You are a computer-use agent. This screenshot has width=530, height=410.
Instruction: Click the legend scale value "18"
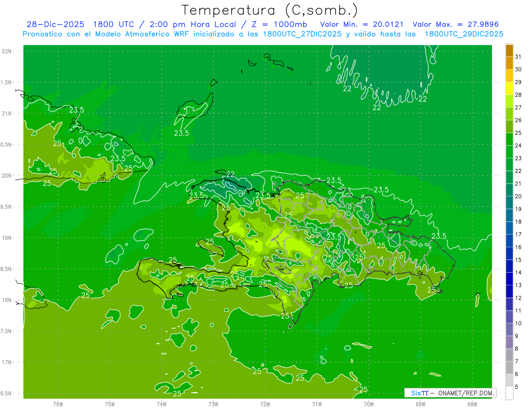519,222
